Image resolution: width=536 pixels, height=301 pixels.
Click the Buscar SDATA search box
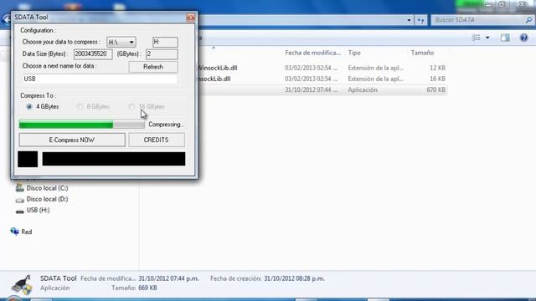point(478,20)
